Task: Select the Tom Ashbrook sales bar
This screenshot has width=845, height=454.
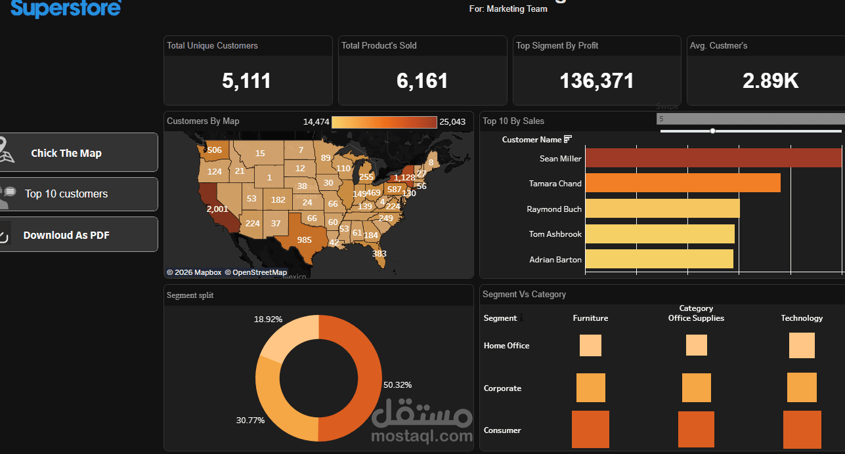Action: click(660, 234)
